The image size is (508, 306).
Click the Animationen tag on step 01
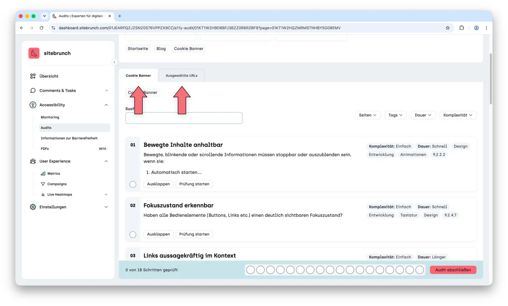pos(413,155)
